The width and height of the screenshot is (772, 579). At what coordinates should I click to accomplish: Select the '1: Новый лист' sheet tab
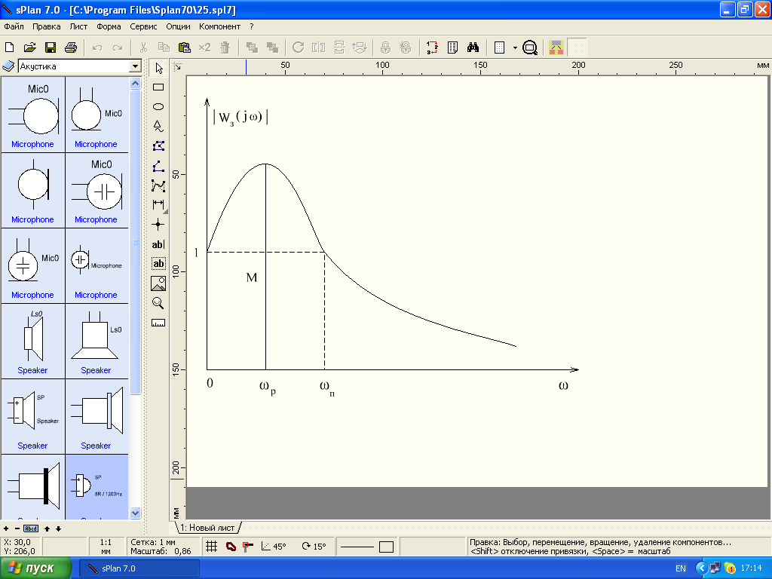pyautogui.click(x=207, y=528)
